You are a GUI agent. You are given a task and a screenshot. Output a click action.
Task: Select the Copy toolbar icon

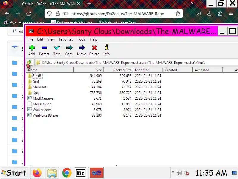[69, 48]
